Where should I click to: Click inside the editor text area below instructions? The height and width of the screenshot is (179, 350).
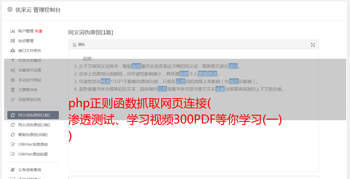193,152
